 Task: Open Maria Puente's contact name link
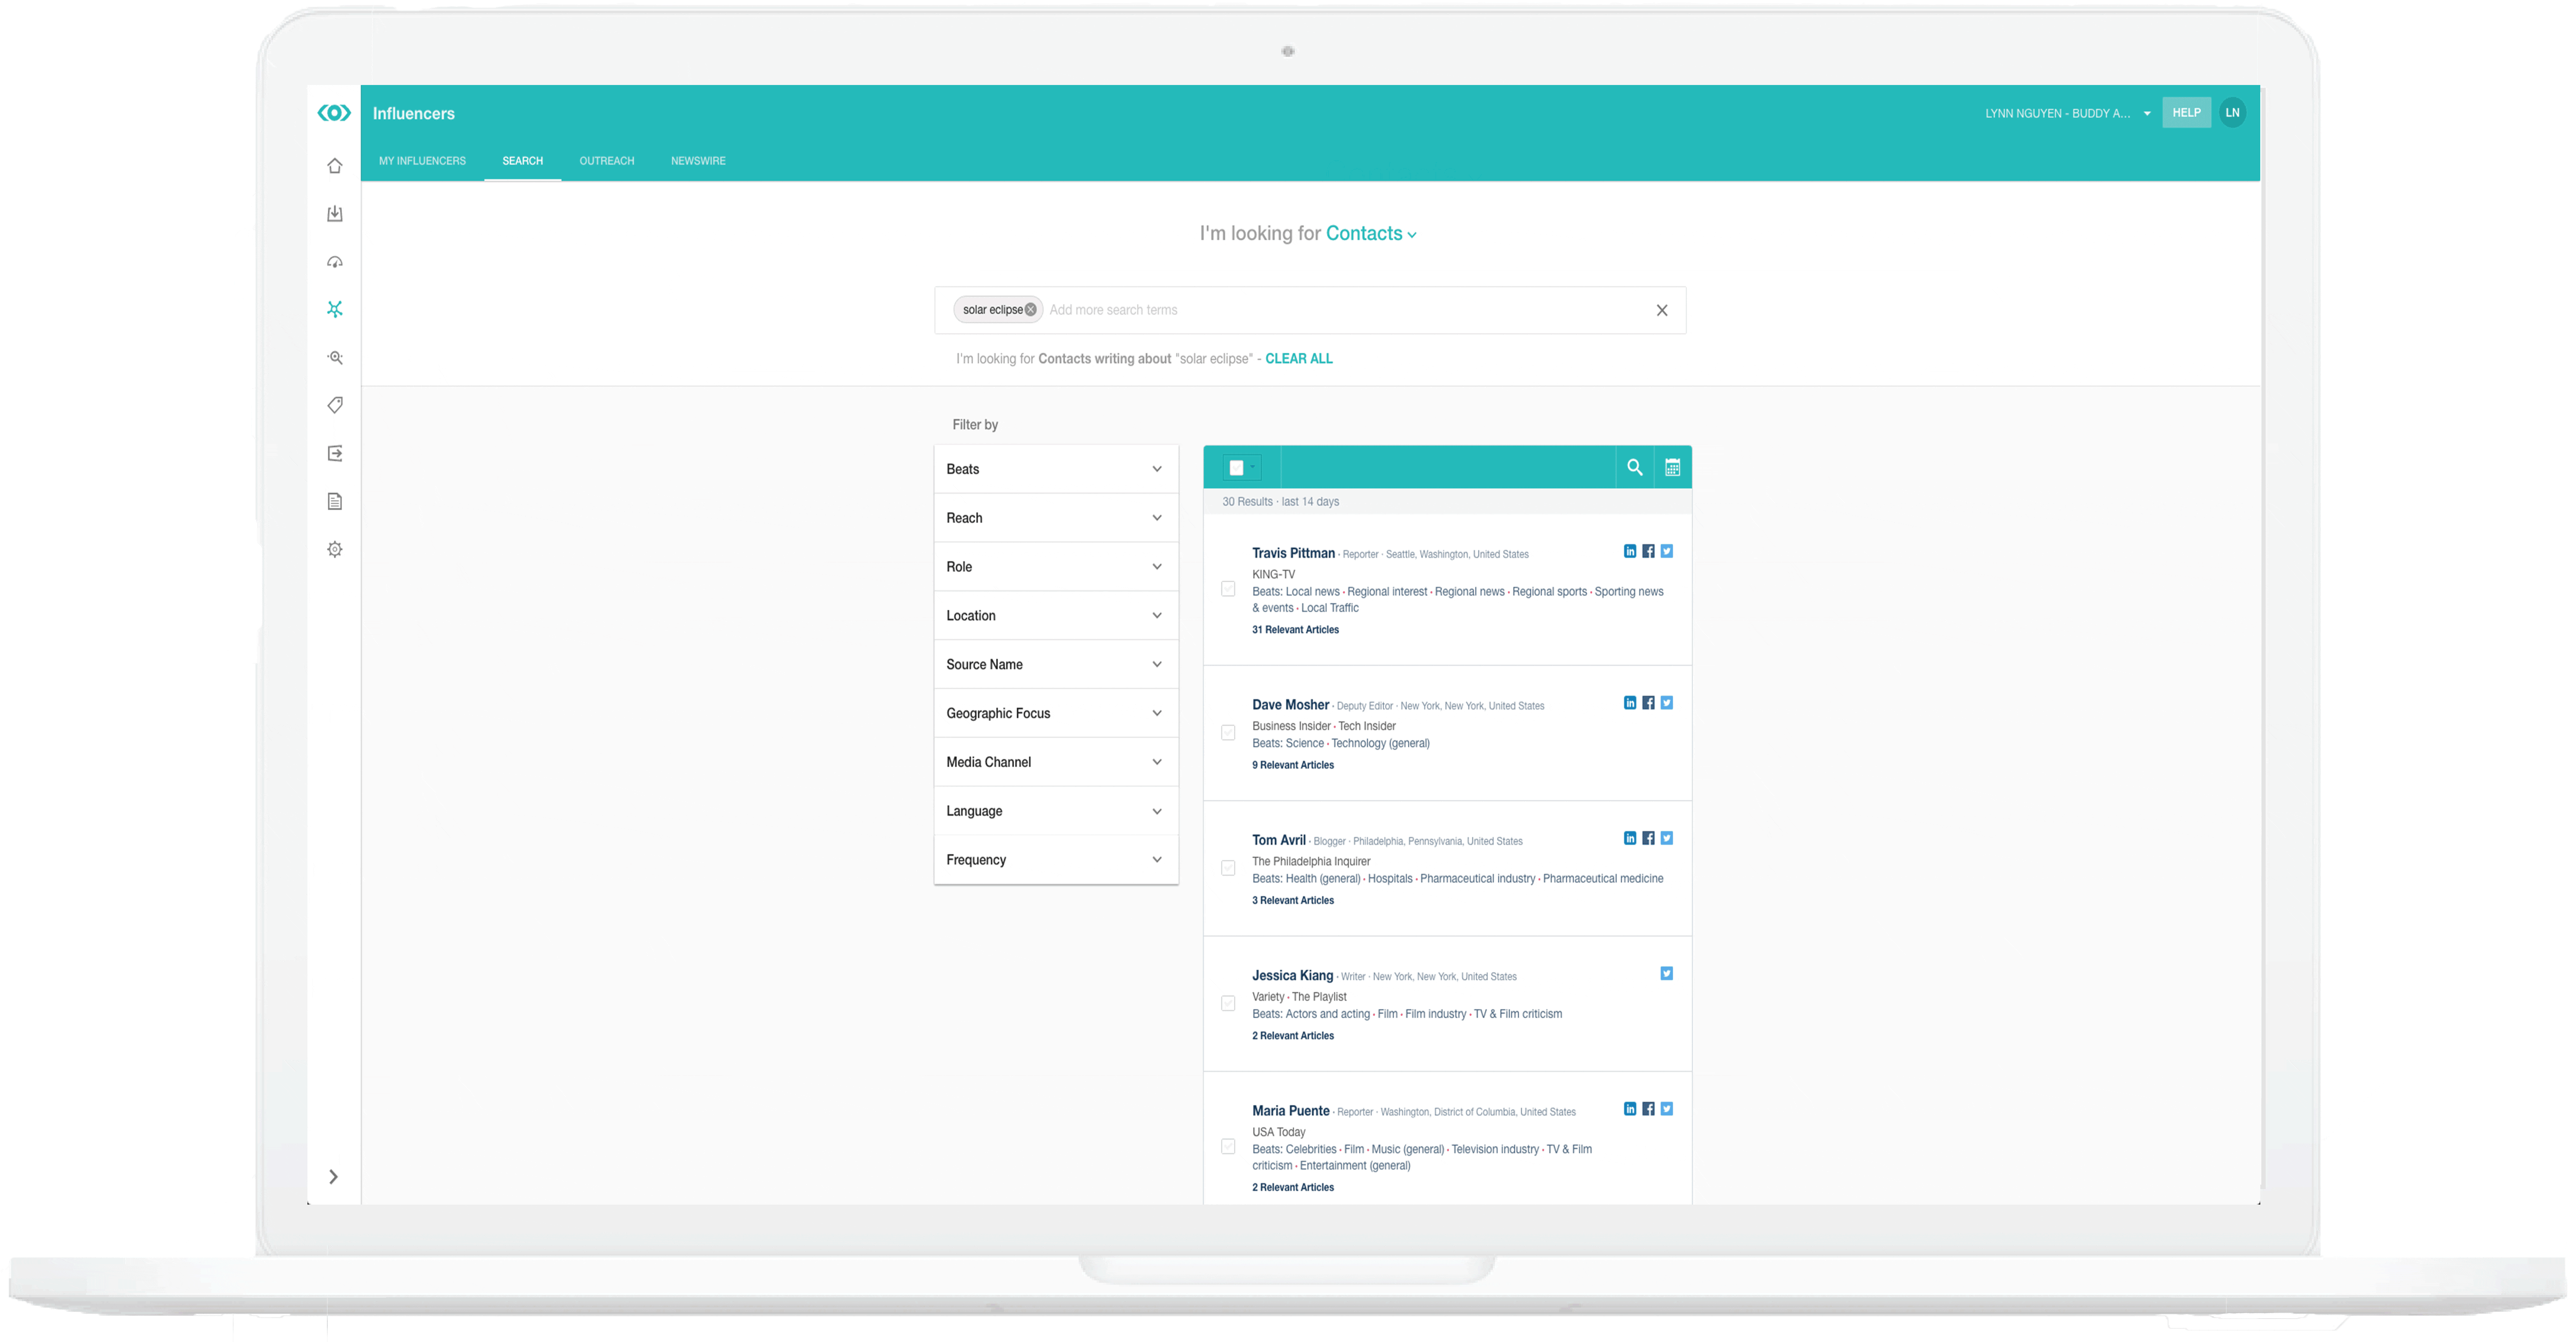point(1290,1111)
